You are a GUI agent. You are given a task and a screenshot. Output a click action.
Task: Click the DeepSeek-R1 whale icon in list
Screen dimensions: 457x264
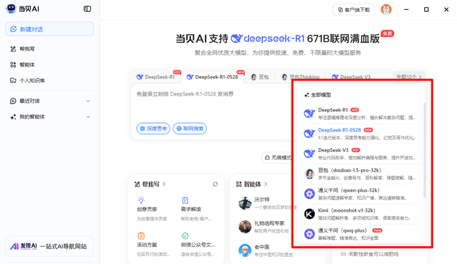tap(309, 113)
